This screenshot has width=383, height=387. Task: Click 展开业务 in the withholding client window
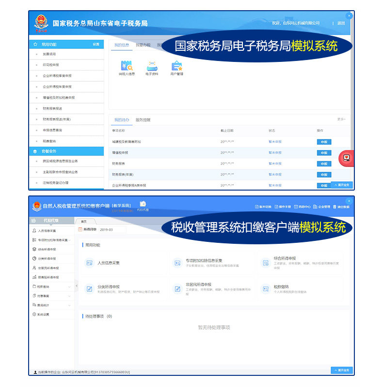click(342, 370)
